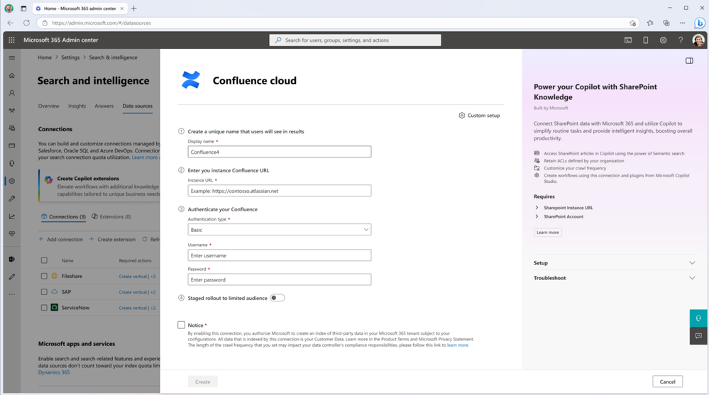The image size is (709, 395).
Task: Open the Connections (3) tab
Action: pos(63,217)
